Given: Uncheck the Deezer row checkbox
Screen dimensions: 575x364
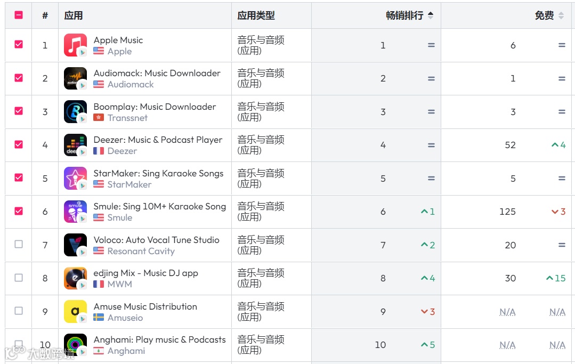Looking at the screenshot, I should (x=19, y=144).
